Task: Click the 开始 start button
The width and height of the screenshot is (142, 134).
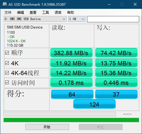Action: pos(47,127)
